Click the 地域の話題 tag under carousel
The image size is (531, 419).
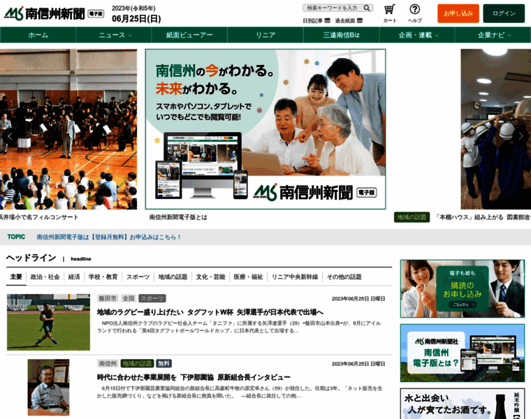(412, 217)
